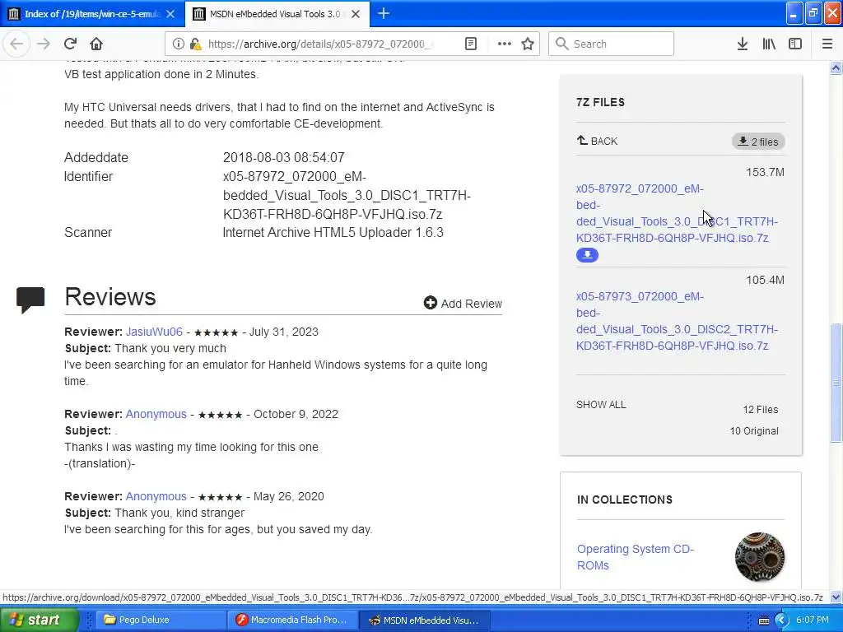Open reviewer JasiuWu06 profile
This screenshot has height=632, width=843.
point(154,332)
